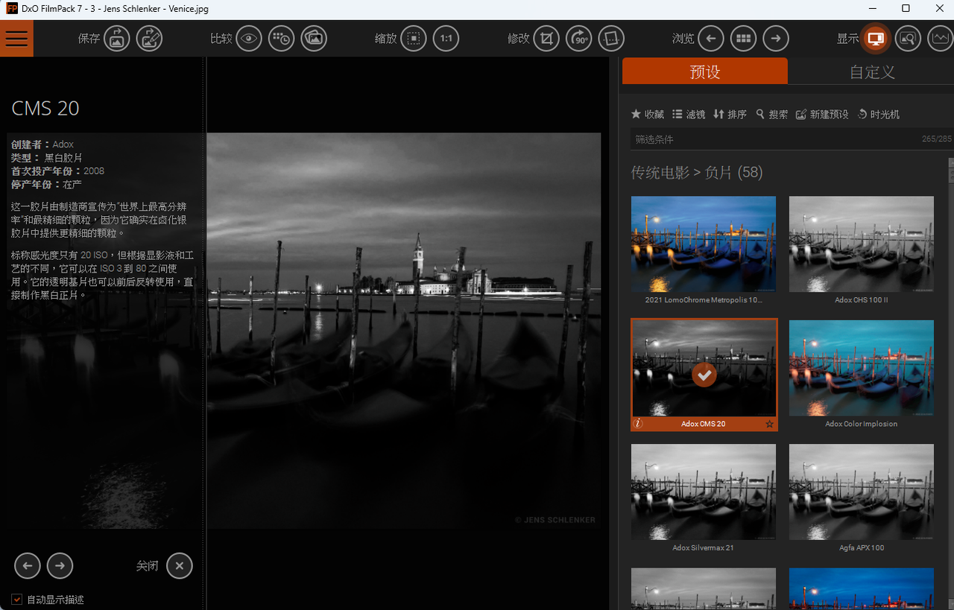Toggle favorite star on Adox CMS 20
Viewport: 954px width, 610px height.
click(x=770, y=424)
